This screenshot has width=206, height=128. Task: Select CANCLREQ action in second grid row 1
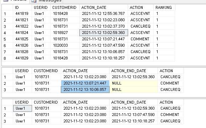[170, 77]
